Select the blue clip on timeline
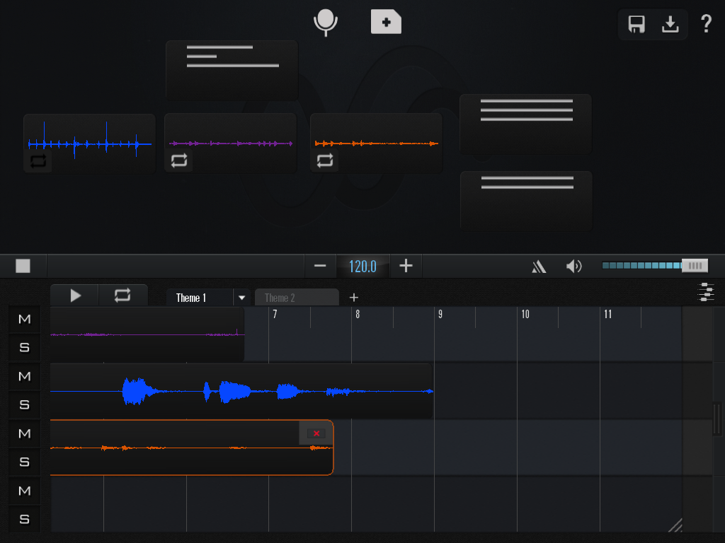 click(x=241, y=391)
